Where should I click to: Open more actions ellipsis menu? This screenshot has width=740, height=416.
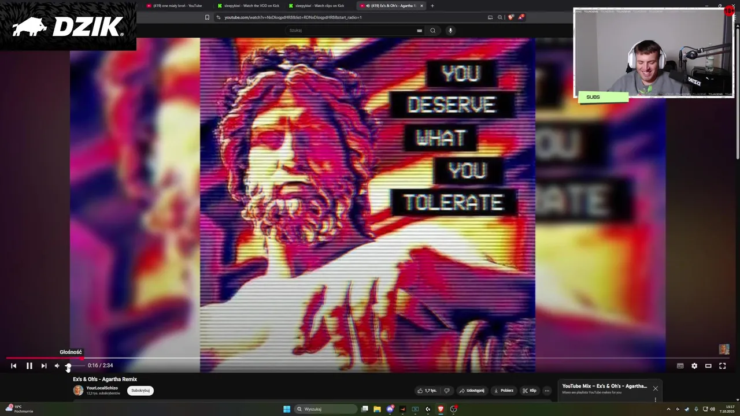tap(547, 391)
